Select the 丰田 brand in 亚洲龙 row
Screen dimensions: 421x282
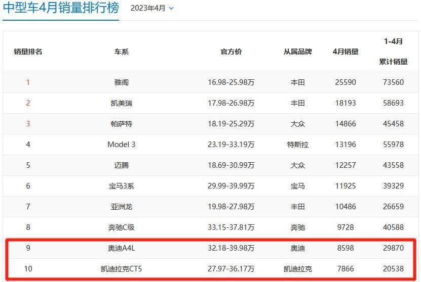coord(297,207)
